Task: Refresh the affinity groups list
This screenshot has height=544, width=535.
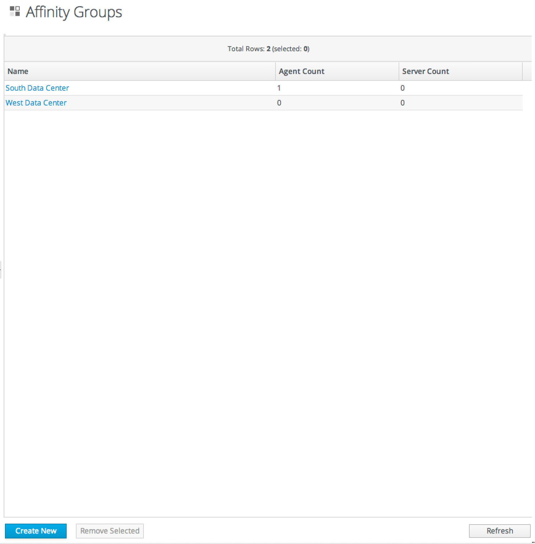Action: 500,531
